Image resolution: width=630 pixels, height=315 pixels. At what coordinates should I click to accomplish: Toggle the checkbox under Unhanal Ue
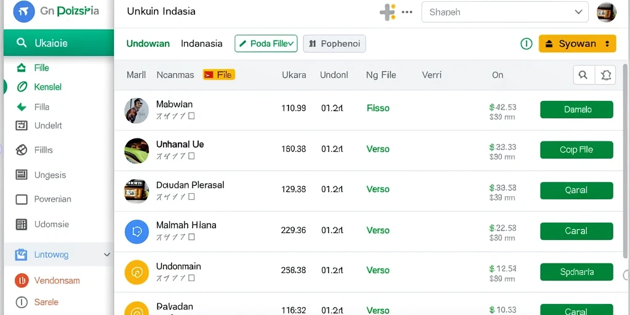191,156
